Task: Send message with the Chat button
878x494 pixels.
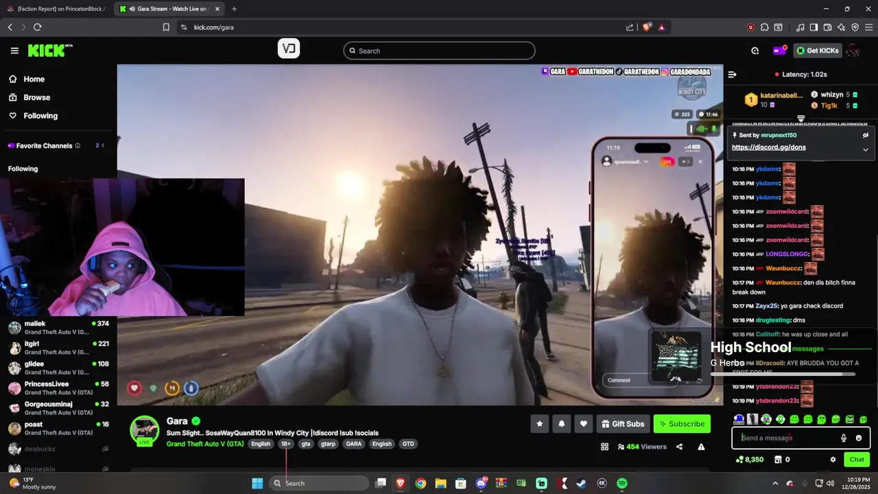Action: (x=857, y=460)
